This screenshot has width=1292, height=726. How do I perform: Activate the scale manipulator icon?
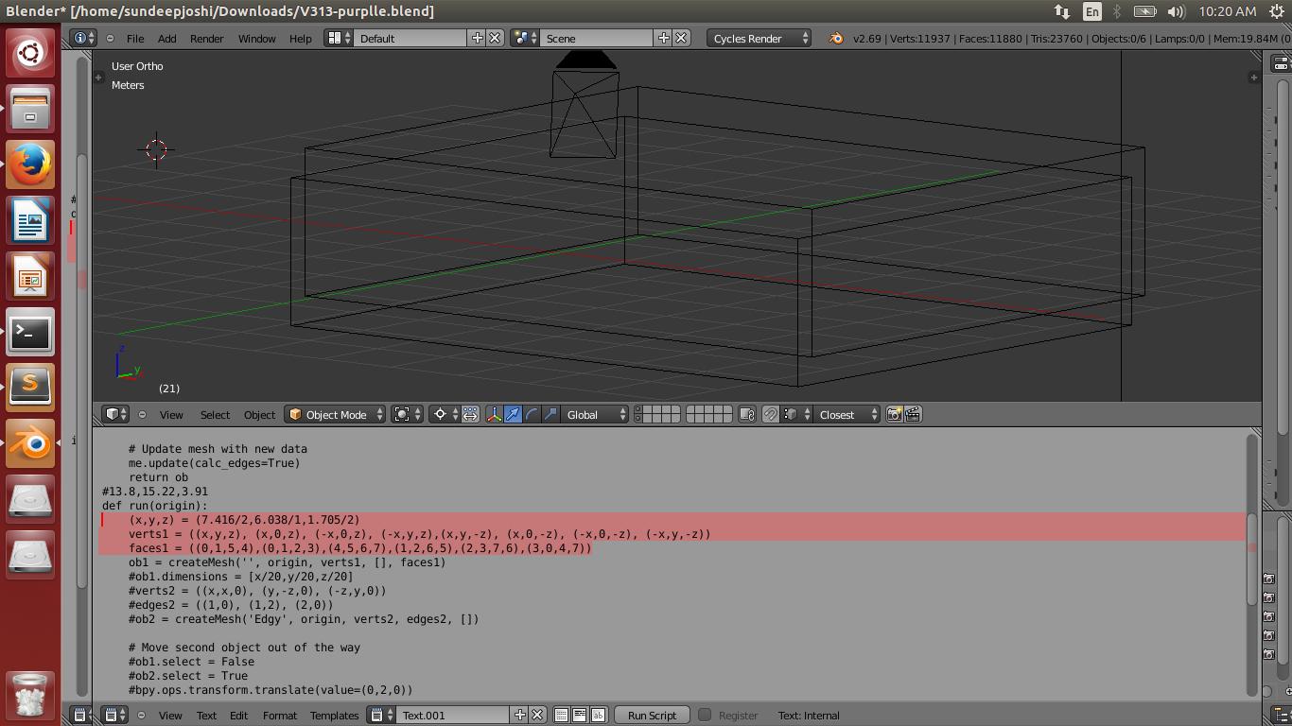pos(551,414)
